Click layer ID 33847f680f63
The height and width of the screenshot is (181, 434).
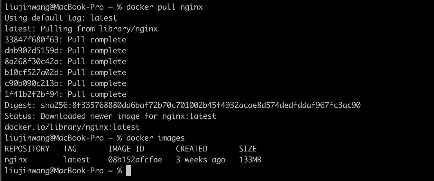point(32,39)
